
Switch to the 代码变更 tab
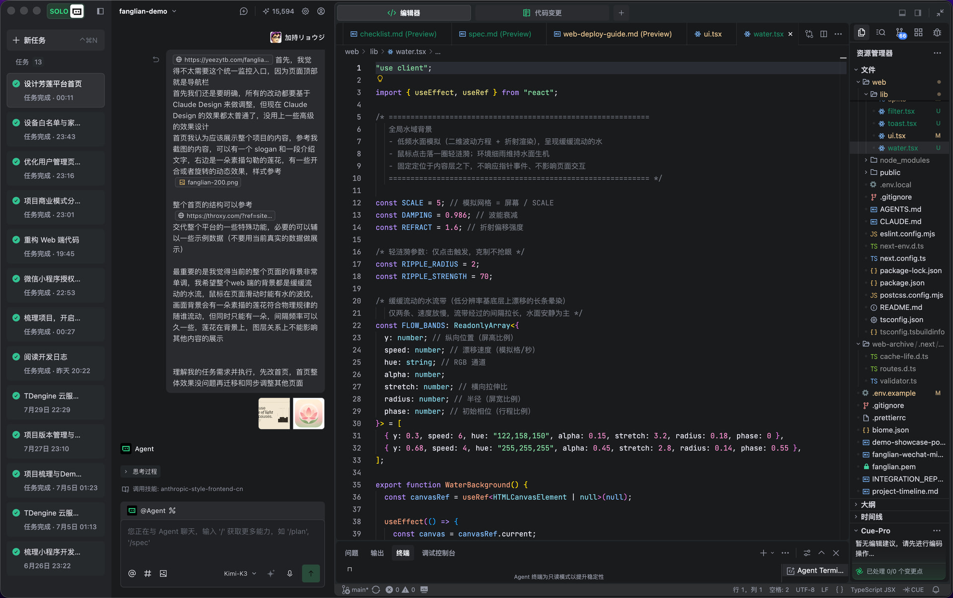[542, 13]
